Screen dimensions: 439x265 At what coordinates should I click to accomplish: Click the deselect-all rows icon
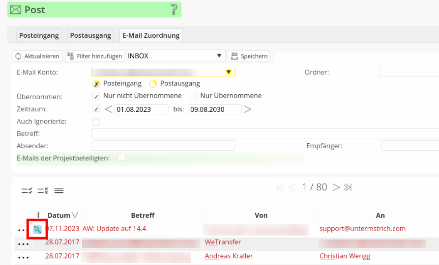click(43, 191)
